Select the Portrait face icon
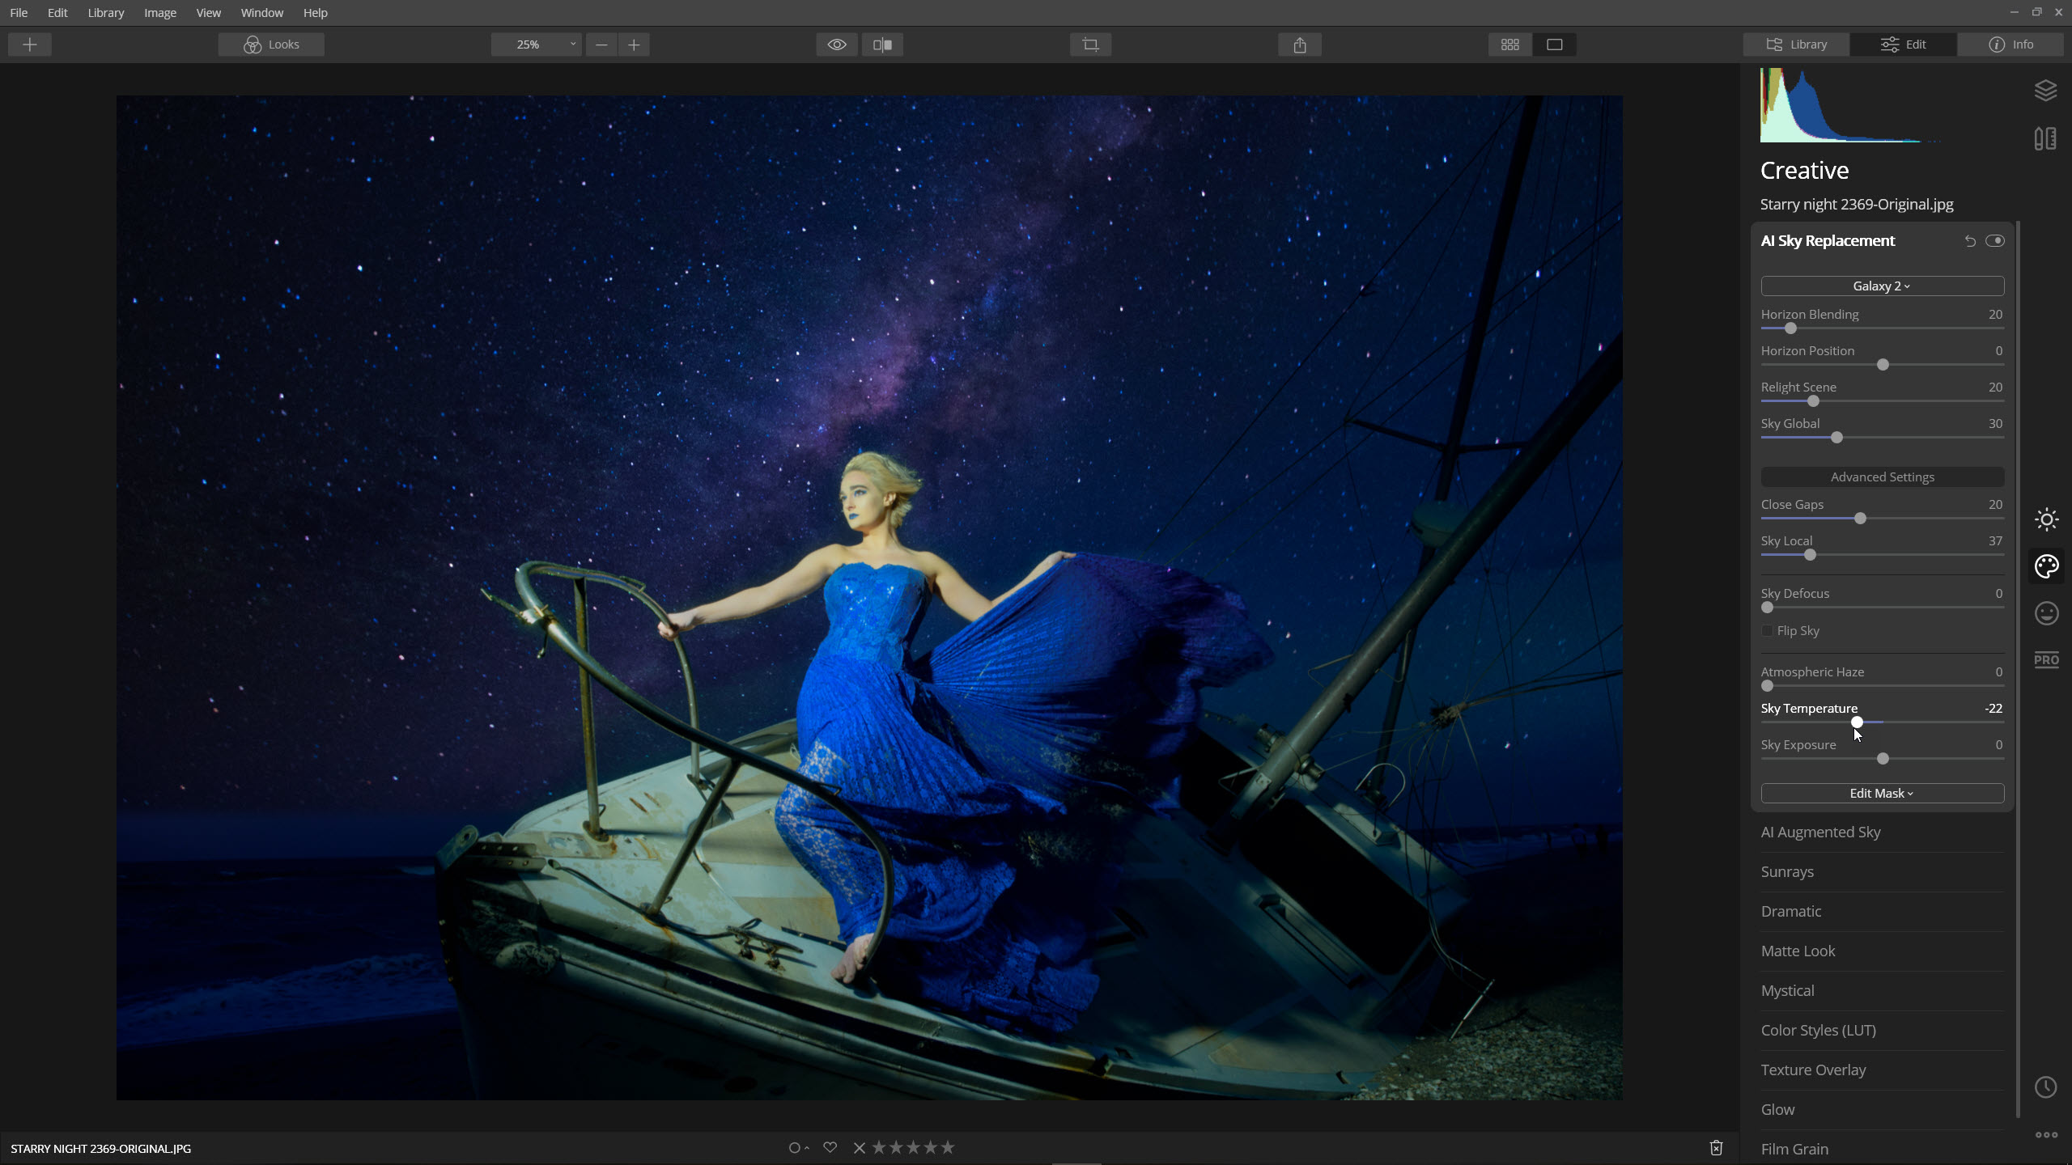This screenshot has width=2072, height=1165. 2046,613
